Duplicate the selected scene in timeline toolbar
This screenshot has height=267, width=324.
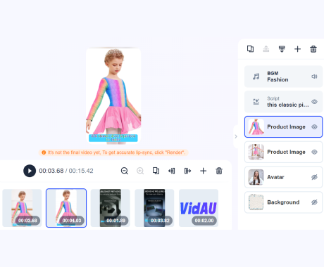(x=156, y=171)
